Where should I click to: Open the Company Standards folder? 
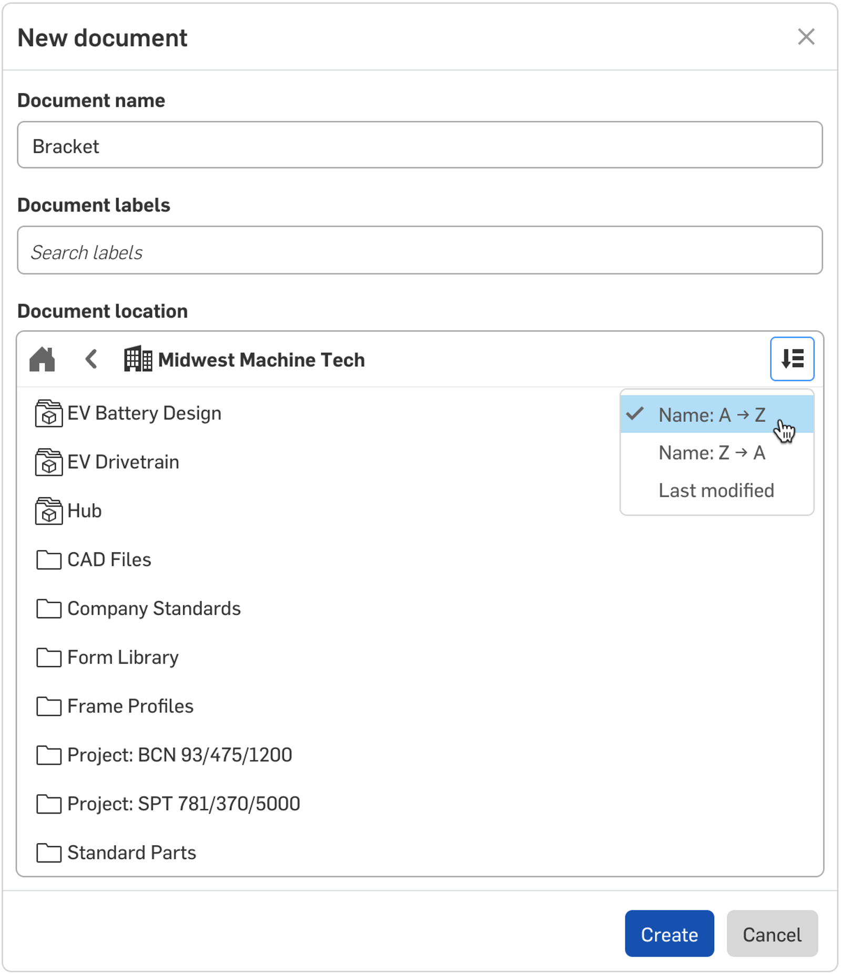click(153, 608)
